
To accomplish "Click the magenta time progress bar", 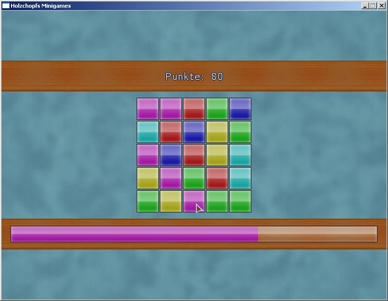I will pyautogui.click(x=194, y=234).
